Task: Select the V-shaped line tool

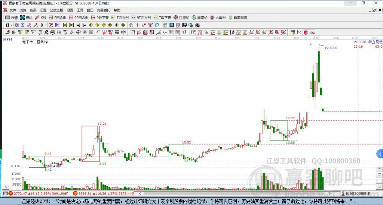Action: (165, 32)
